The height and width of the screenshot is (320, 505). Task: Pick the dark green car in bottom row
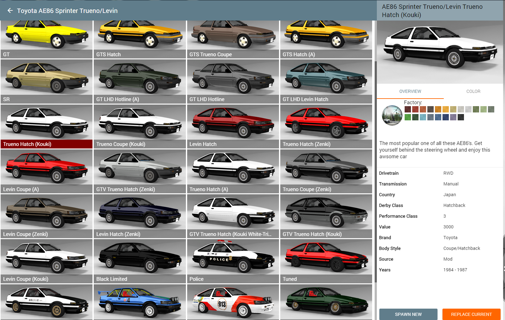[x=326, y=302]
